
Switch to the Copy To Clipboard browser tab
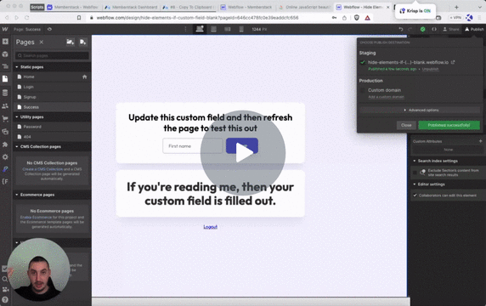(x=189, y=7)
